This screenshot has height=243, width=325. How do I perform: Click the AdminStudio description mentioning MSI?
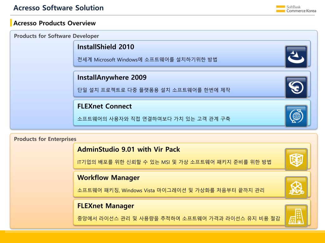click(174, 162)
